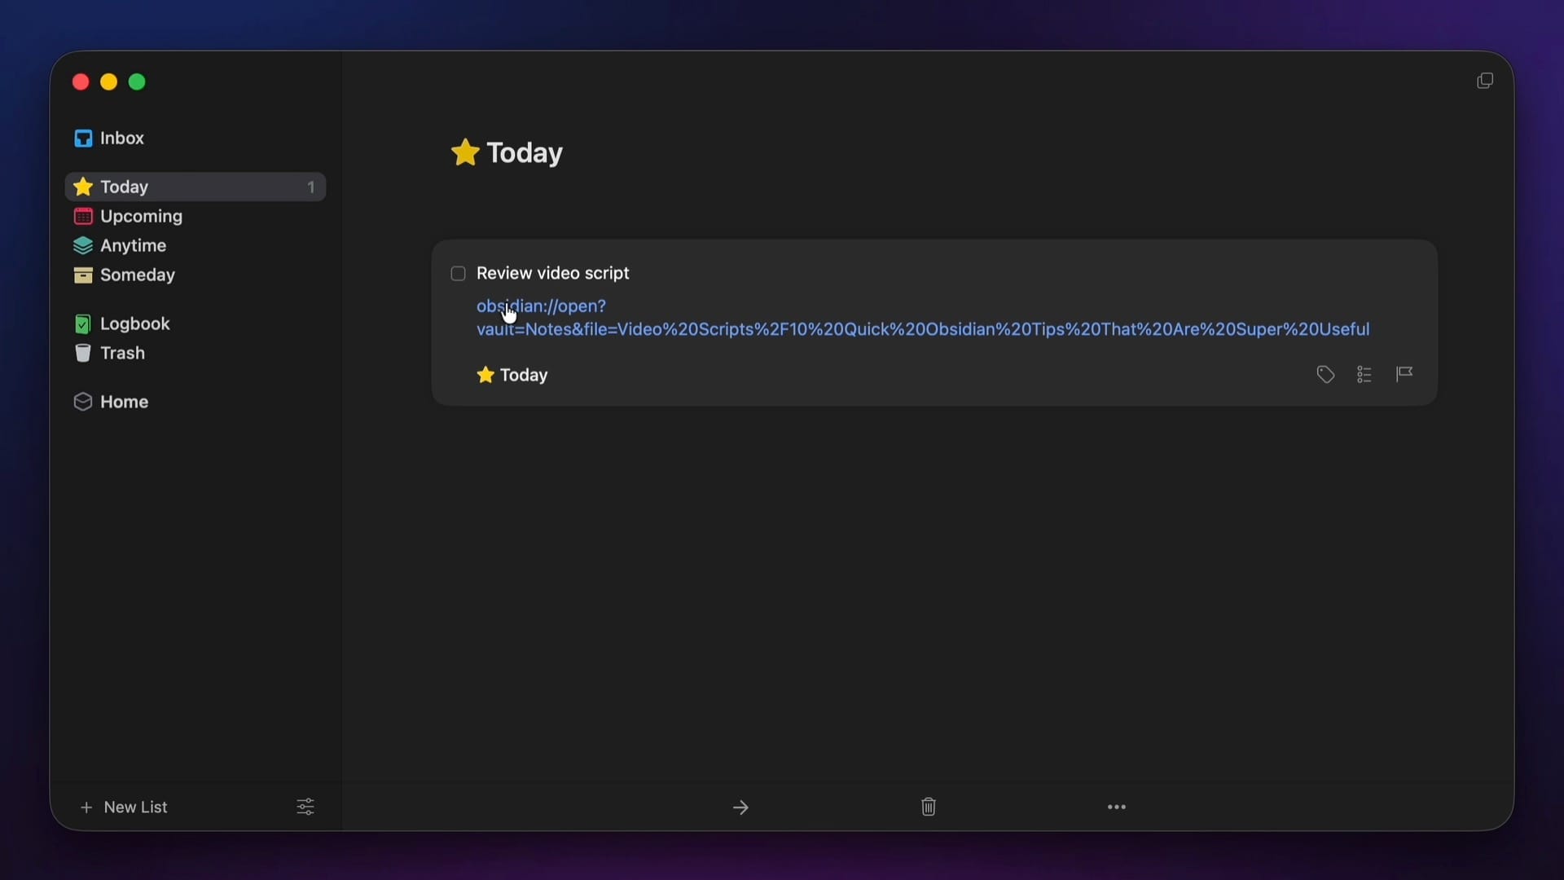Image resolution: width=1564 pixels, height=880 pixels.
Task: Open Trash in the sidebar
Action: coord(122,354)
